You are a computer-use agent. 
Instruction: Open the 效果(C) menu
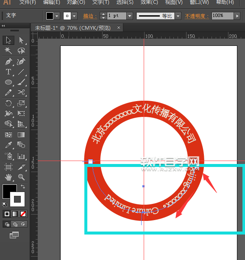point(149,2)
